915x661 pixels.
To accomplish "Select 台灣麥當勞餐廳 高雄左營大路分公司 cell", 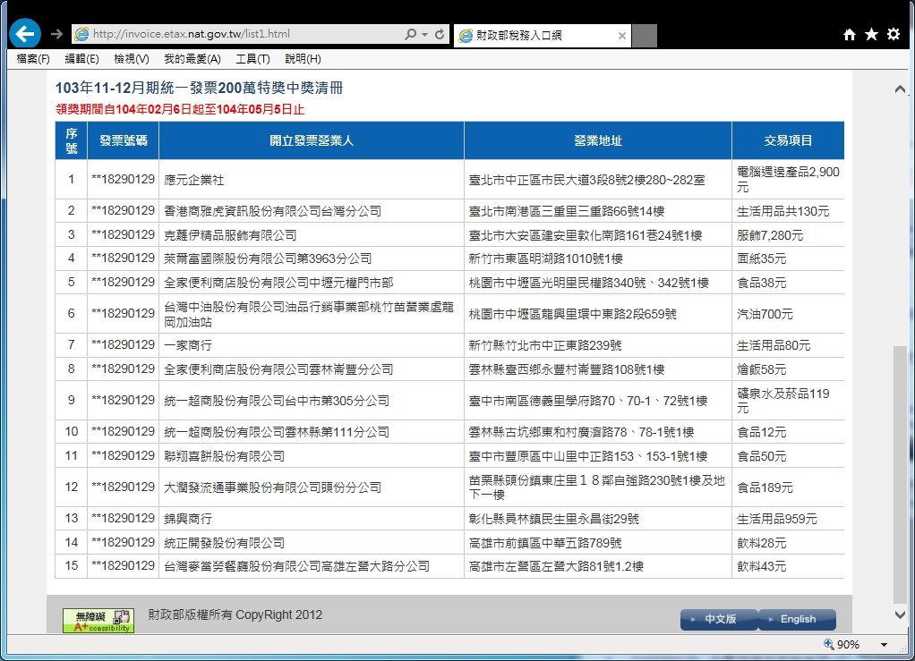I will [x=312, y=566].
